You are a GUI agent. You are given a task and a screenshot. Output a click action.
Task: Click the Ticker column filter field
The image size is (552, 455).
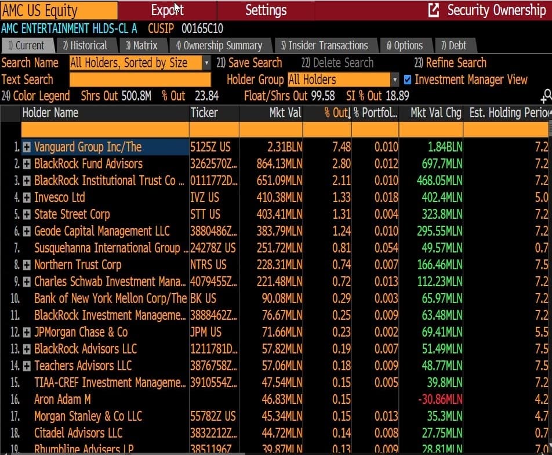pos(214,129)
